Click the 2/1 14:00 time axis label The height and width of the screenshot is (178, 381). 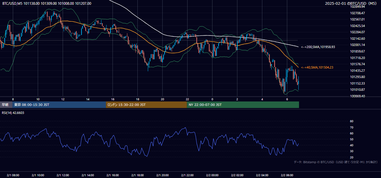(88, 175)
